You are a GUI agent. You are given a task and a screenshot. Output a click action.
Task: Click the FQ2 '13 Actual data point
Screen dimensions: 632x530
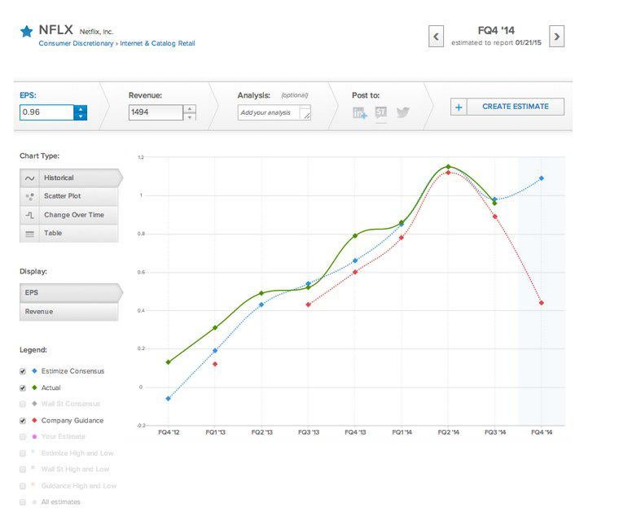(x=261, y=293)
